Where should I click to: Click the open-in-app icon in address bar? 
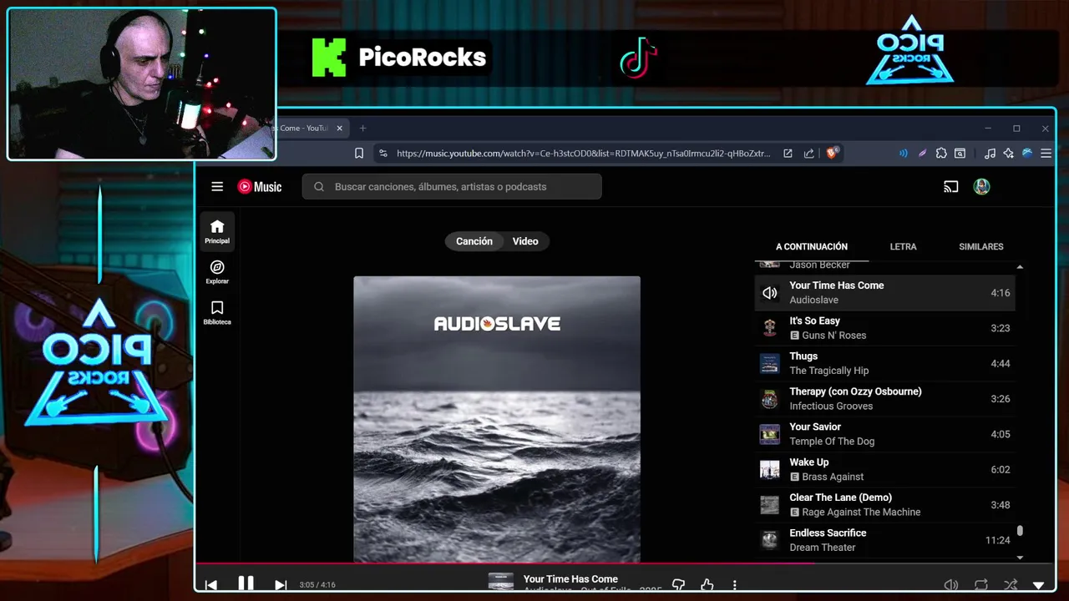pos(788,154)
